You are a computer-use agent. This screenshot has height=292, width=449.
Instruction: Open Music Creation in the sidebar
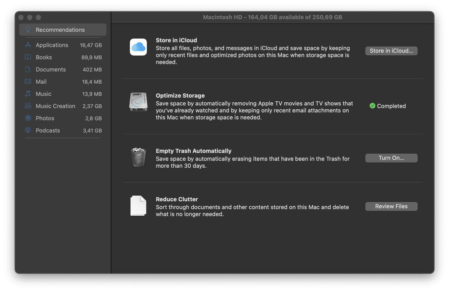(x=63, y=106)
